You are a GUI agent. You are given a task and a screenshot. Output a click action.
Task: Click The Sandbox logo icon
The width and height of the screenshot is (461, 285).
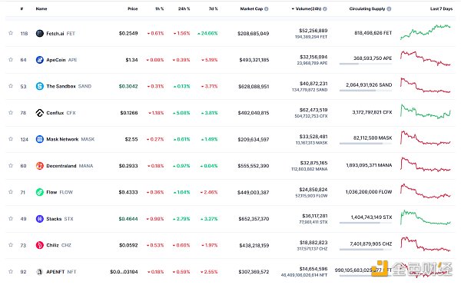point(40,86)
